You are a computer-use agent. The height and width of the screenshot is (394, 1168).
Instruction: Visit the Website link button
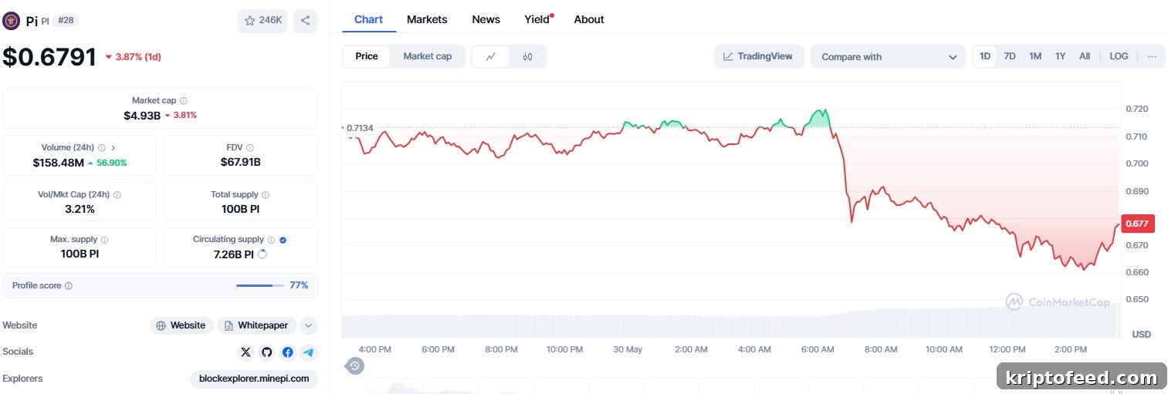coord(181,325)
